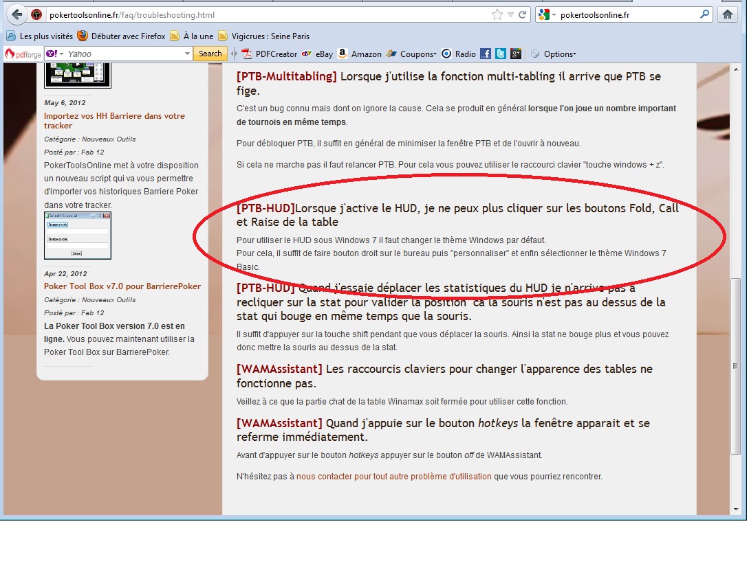Click the Facebook icon in the toolbar

point(486,54)
